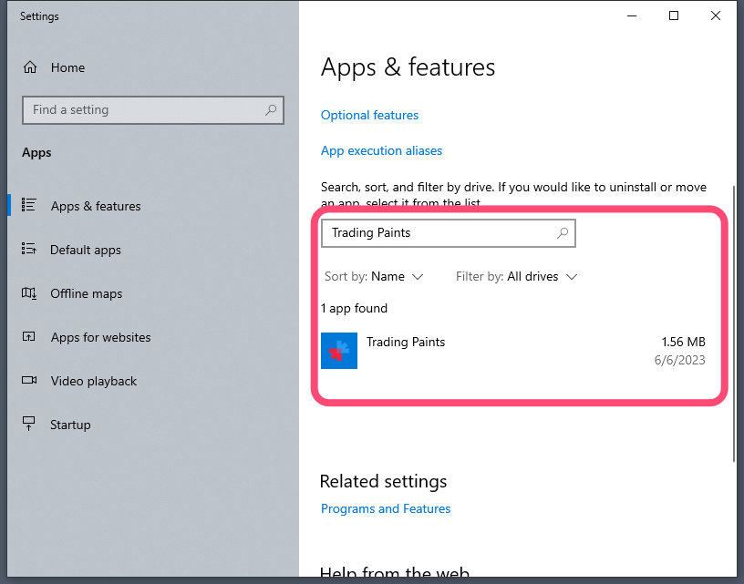The image size is (744, 584).
Task: Click magnifier icon in app search box
Action: click(563, 233)
